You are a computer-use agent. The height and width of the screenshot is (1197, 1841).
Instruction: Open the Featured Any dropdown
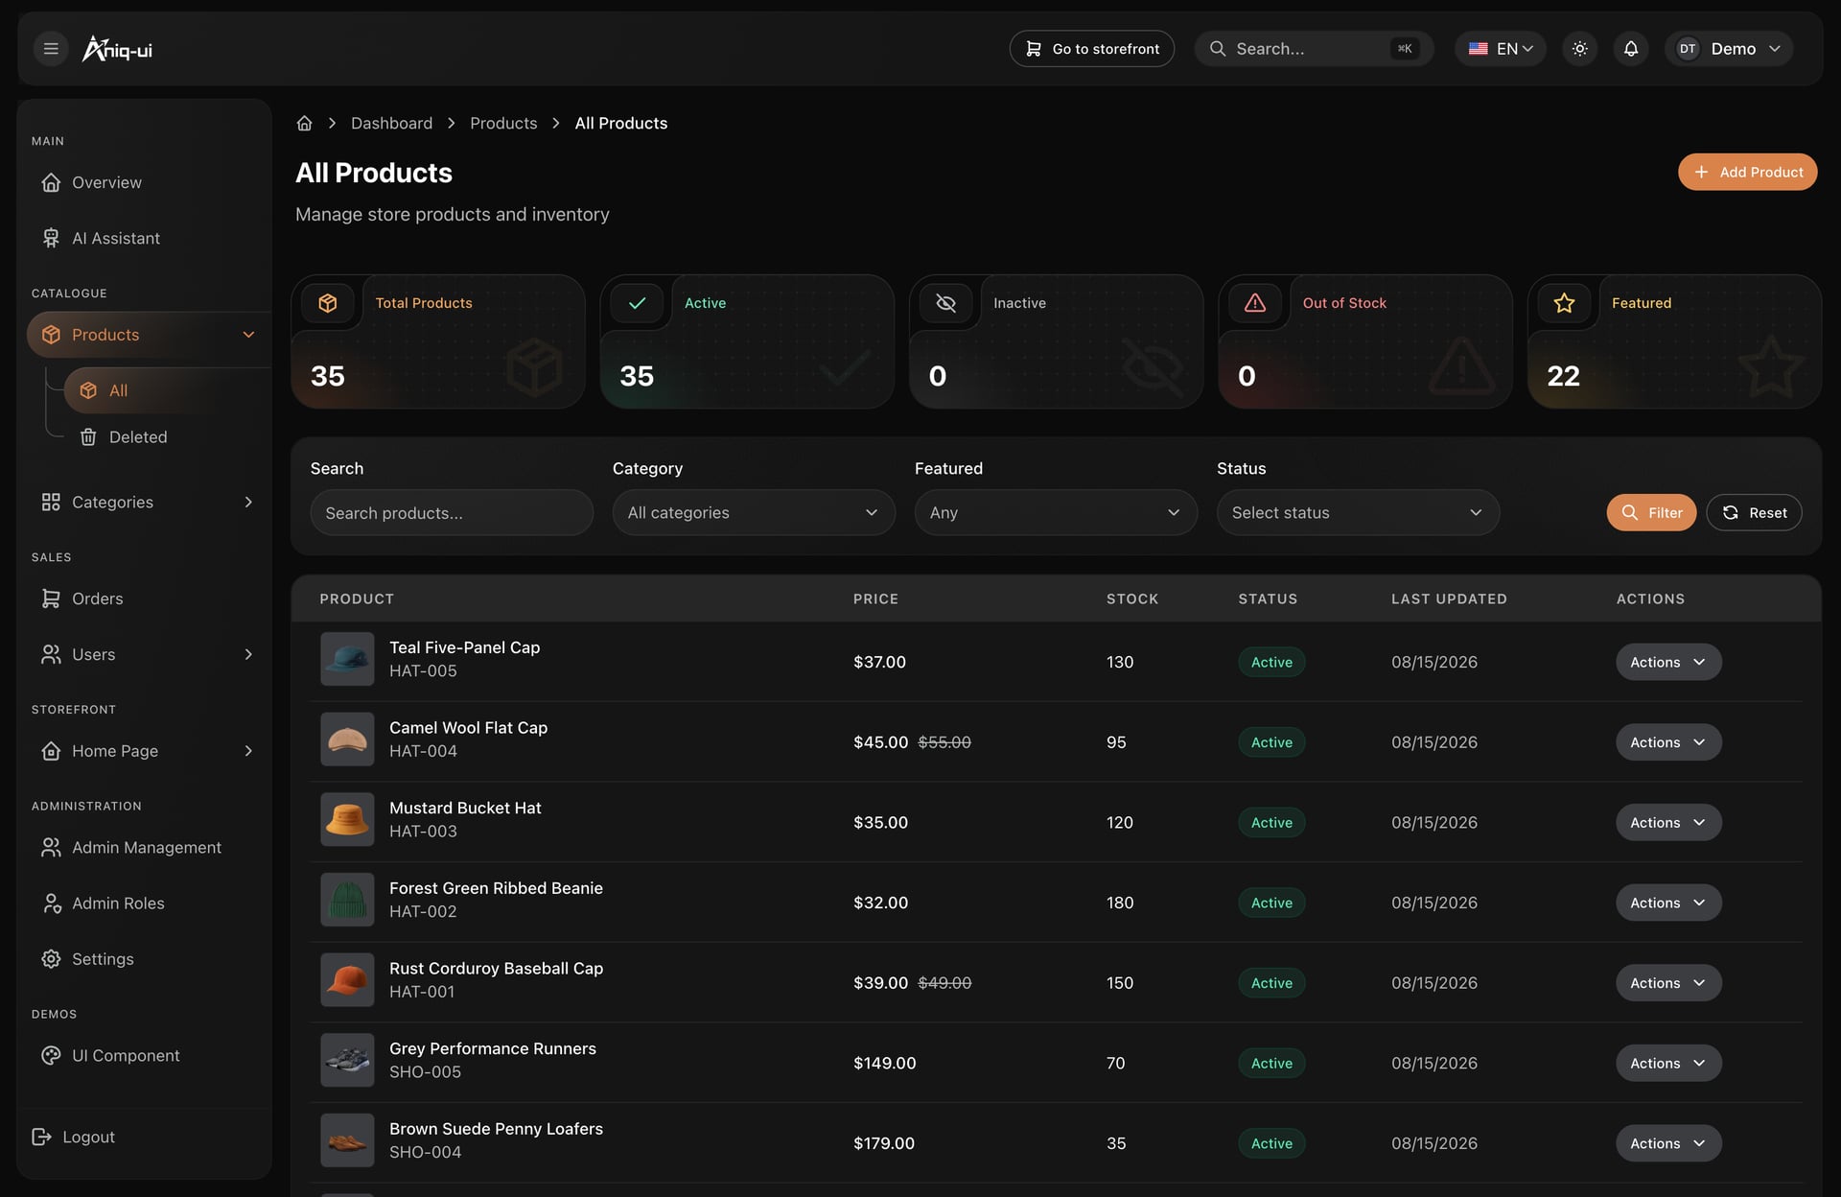tap(1056, 512)
